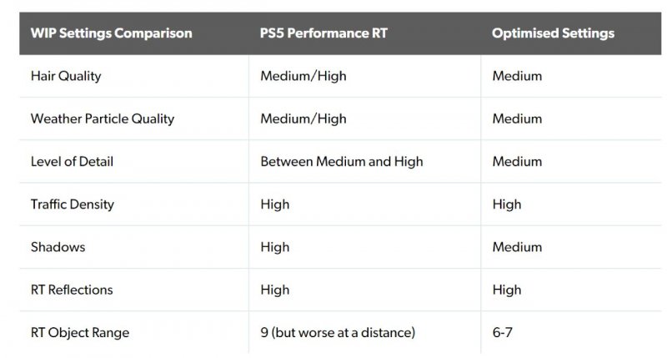Click the Hair Quality row label
The image size is (667, 358).
click(x=66, y=76)
